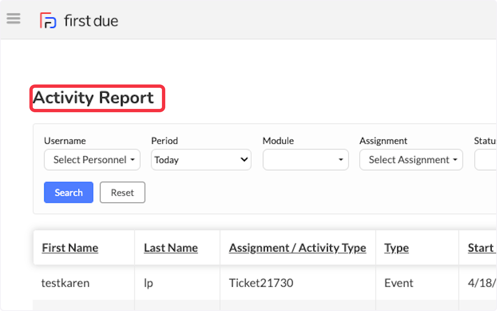Click the blue Search button

point(69,193)
